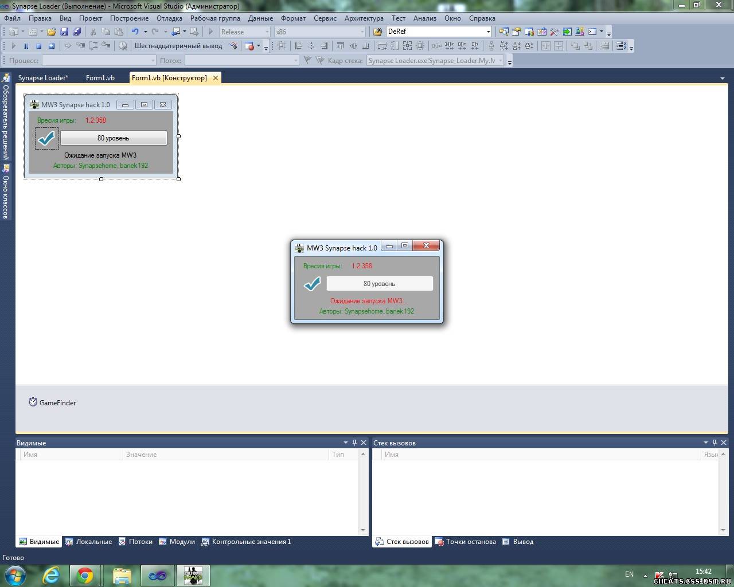This screenshot has width=734, height=587.
Task: Toggle Шестнадцатеричный вывод hex display
Action: pyautogui.click(x=178, y=46)
